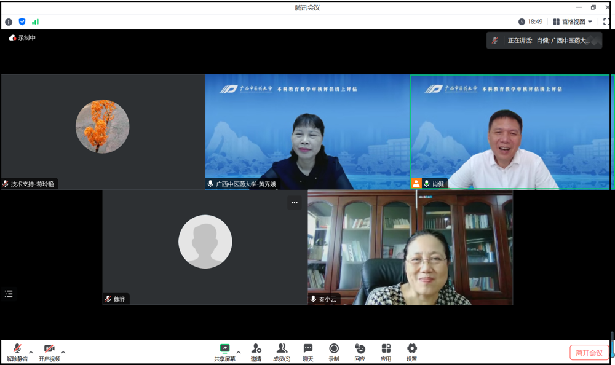
Task: Open the 成员(5) participants list
Action: (282, 353)
